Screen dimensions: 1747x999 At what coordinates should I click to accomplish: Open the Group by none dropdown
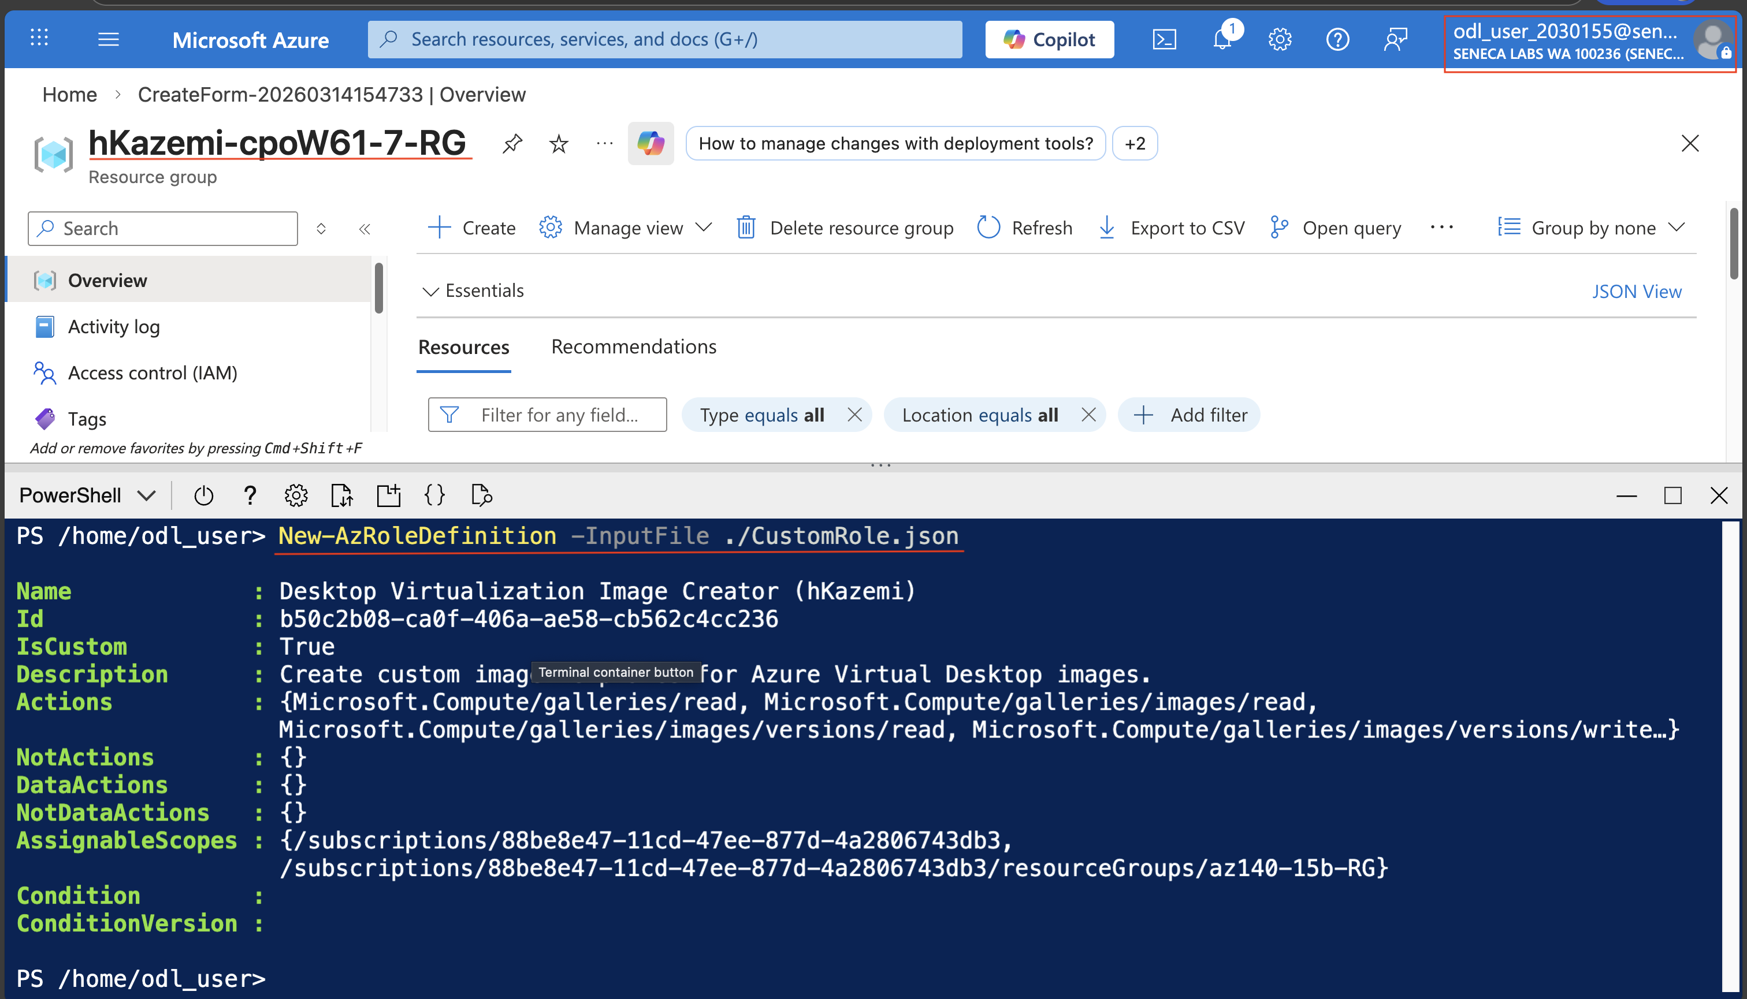tap(1592, 227)
